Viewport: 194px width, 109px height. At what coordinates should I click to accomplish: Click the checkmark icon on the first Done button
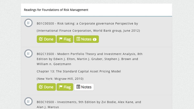(41, 39)
